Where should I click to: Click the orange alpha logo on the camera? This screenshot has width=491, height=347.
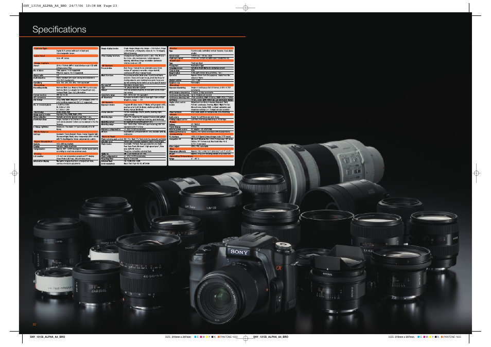278,267
